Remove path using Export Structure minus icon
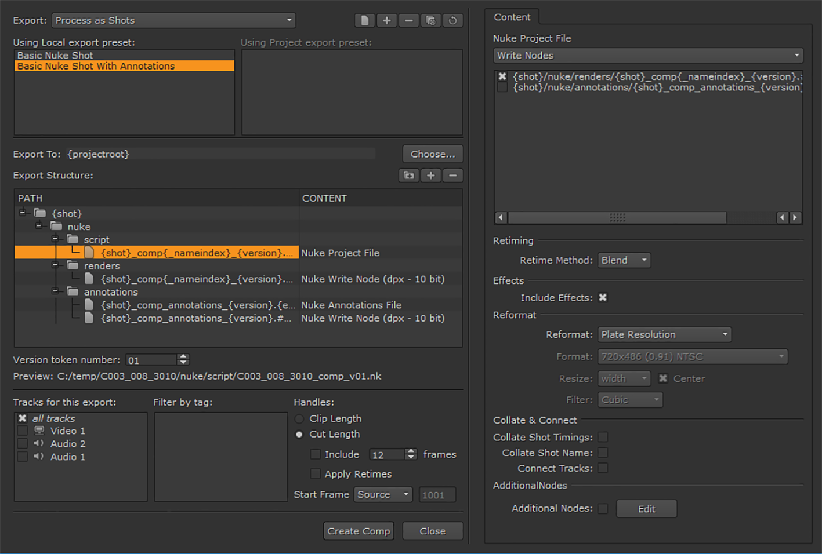 pos(452,176)
